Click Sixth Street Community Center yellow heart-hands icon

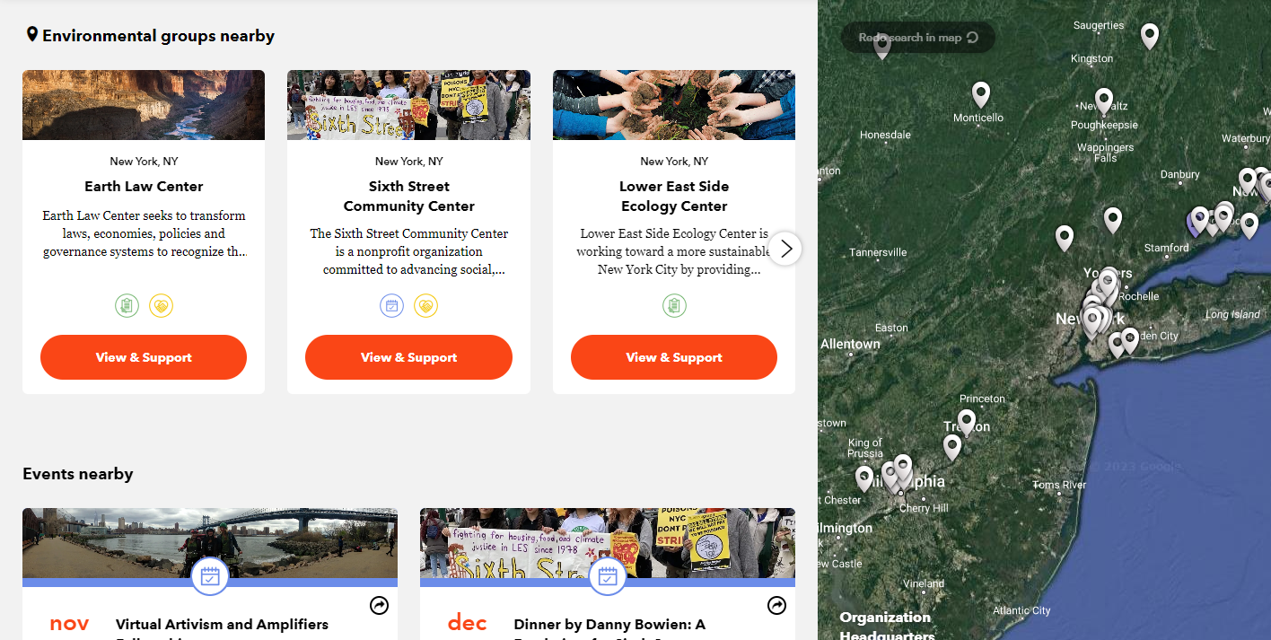click(x=425, y=306)
